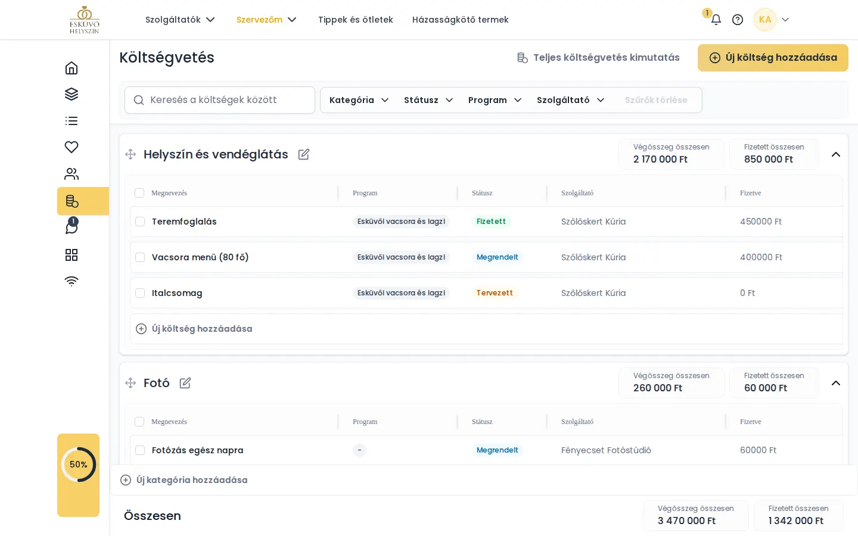Toggle select-all checkbox in Fotó table
The width and height of the screenshot is (858, 536).
tap(139, 422)
